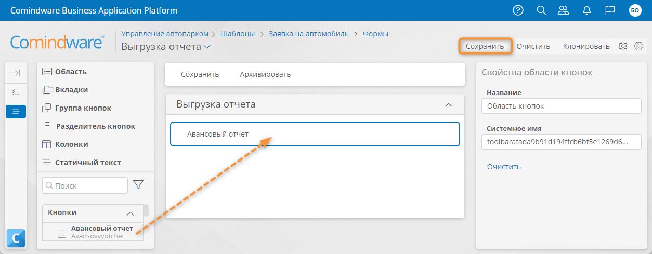Click the Очистить link in properties panel
The height and width of the screenshot is (254, 652).
click(504, 167)
